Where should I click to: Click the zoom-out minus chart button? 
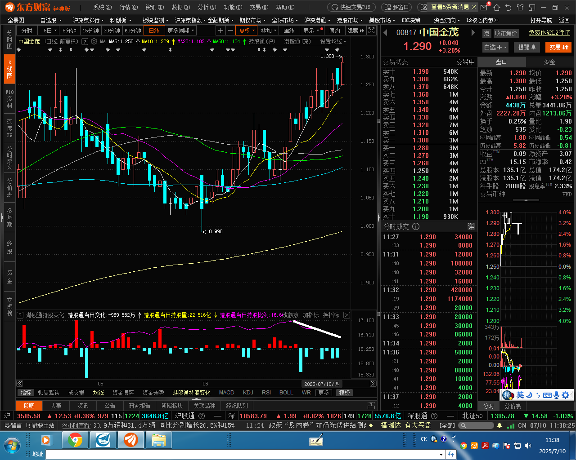pos(230,31)
